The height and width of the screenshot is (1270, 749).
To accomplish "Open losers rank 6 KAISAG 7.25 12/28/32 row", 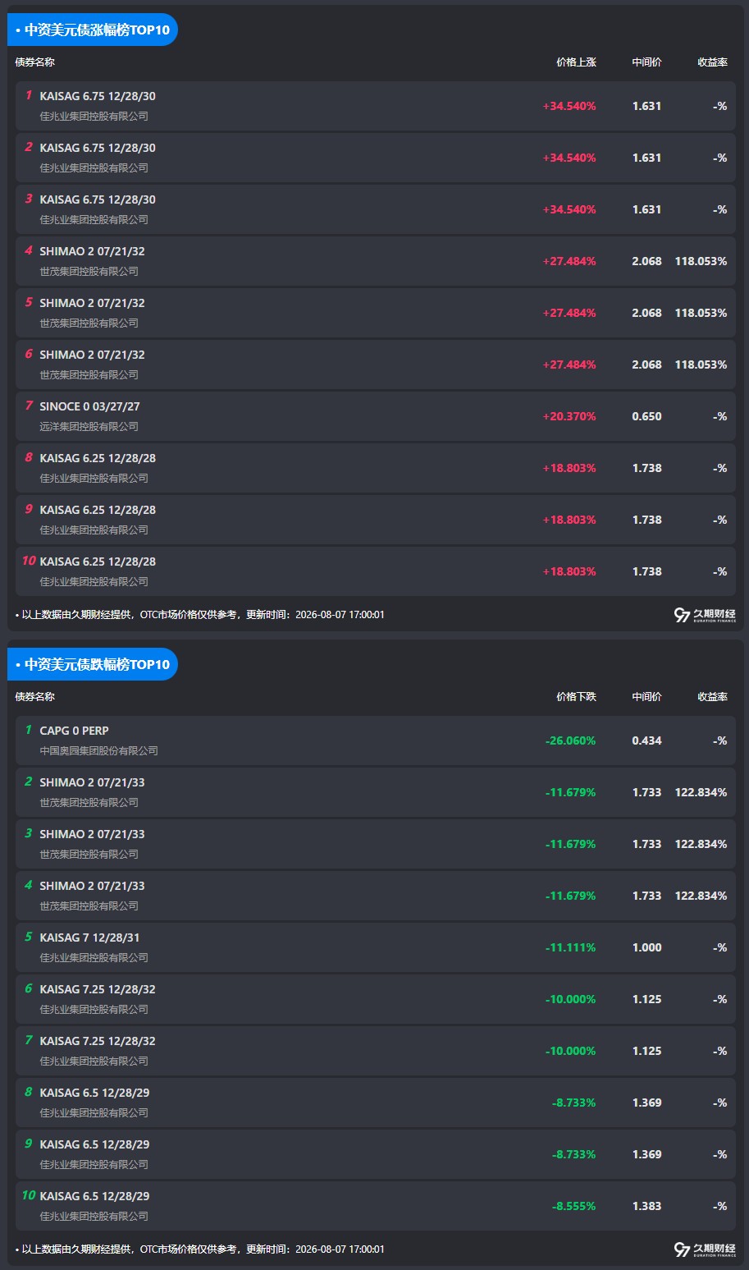I will coord(376,999).
